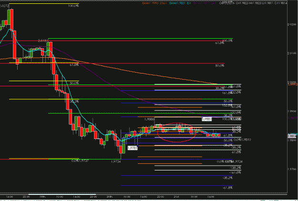Viewport: 298px width, 201px height.
Task: Select the -138.2% Fibonacci extension label
Action: click(x=235, y=168)
